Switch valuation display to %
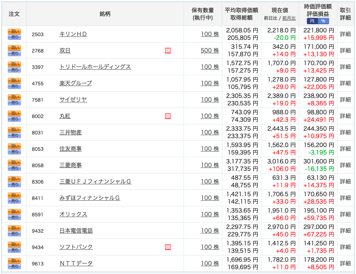356x274 pixels. point(323,21)
